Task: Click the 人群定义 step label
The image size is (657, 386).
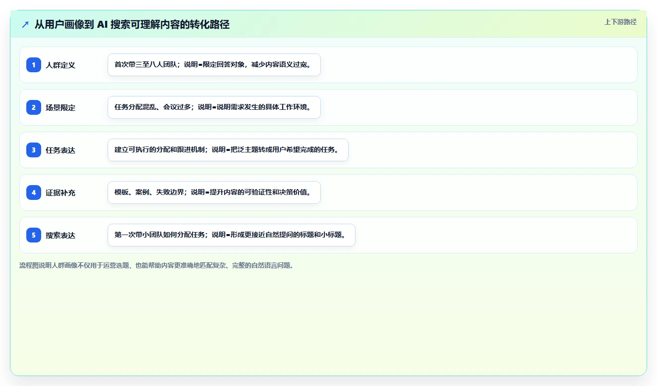Action: 60,65
